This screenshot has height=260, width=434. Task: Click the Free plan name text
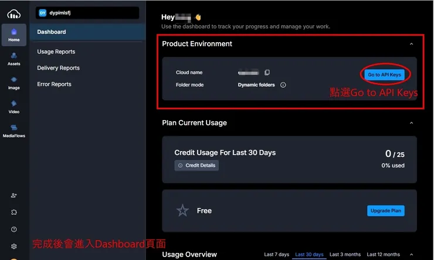coord(204,211)
